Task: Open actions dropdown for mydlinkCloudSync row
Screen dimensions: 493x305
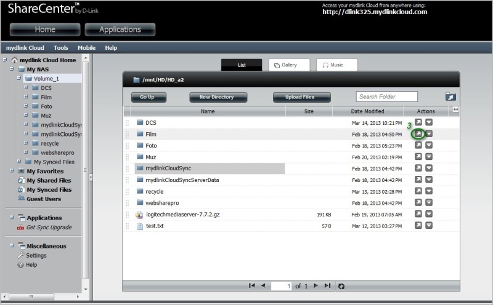Action: tap(429, 168)
